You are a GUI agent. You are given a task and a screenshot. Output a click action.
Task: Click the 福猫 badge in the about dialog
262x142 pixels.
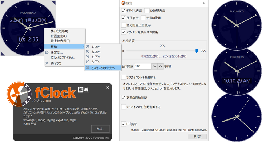coord(83,90)
